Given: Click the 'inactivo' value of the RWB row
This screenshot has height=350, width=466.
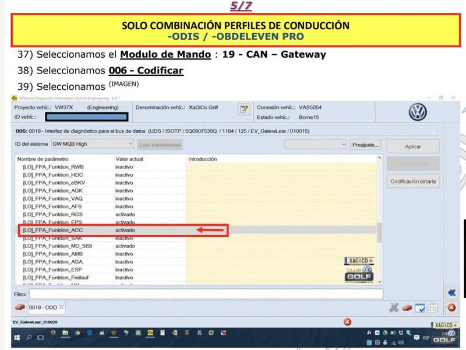Looking at the screenshot, I should click(x=124, y=167).
